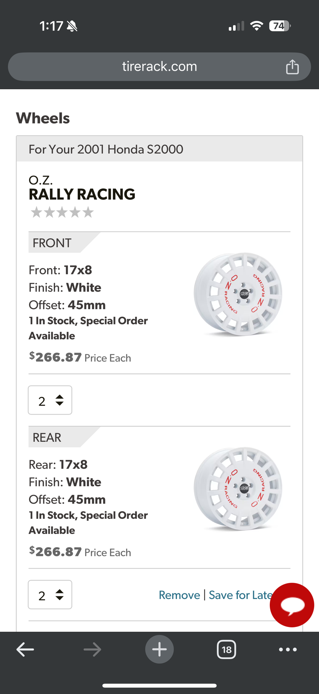Tap the RALLY RACING product name
The image size is (319, 694).
[x=82, y=194]
